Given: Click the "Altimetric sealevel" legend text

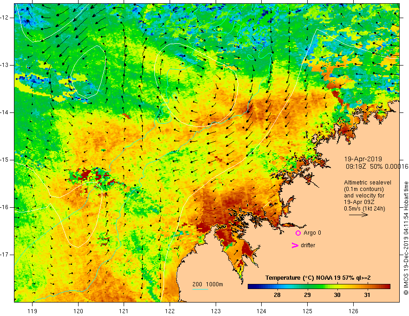Looking at the screenshot, I should point(368,183).
